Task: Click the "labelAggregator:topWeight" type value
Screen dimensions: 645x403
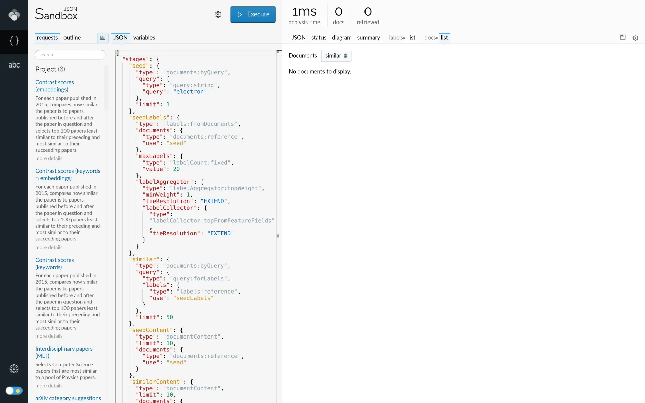Action: pos(215,189)
